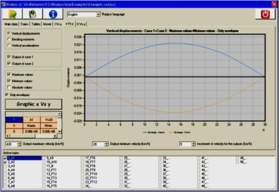Viewport: 279px width, 192px height.
Task: Click the Output maximum velocity input field
Action: pos(11,144)
